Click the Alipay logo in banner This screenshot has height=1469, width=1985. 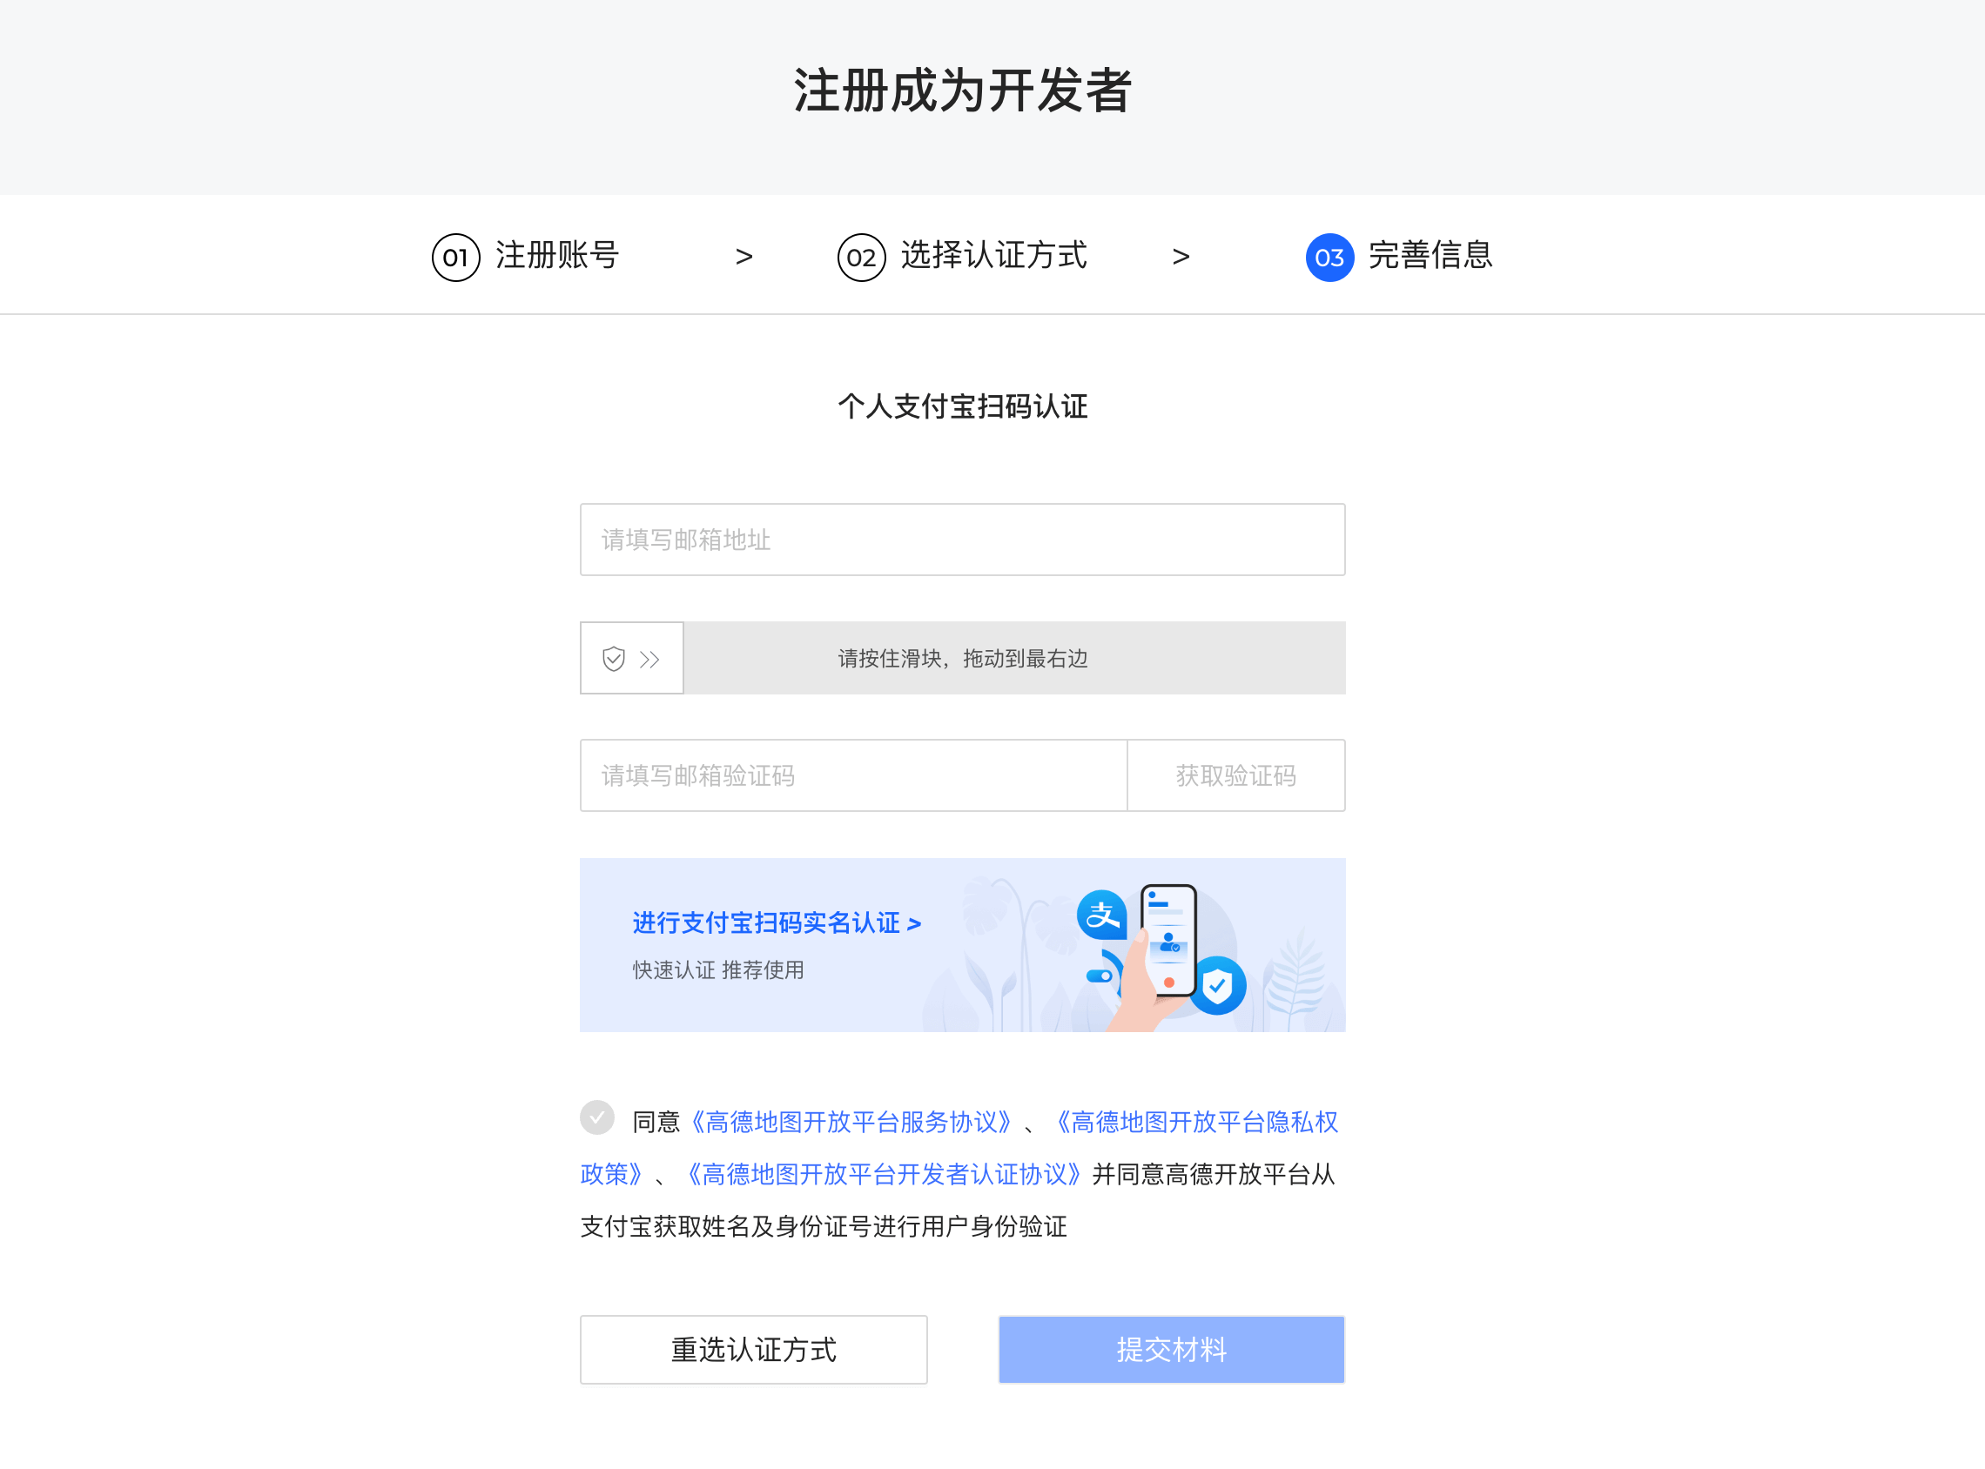click(x=1101, y=914)
